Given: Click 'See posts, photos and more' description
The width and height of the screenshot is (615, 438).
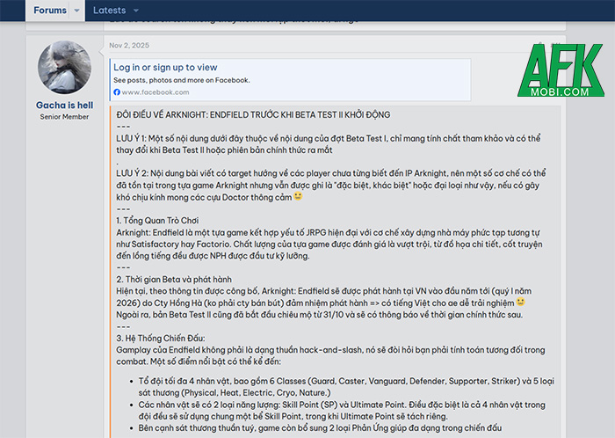Looking at the screenshot, I should tap(181, 80).
